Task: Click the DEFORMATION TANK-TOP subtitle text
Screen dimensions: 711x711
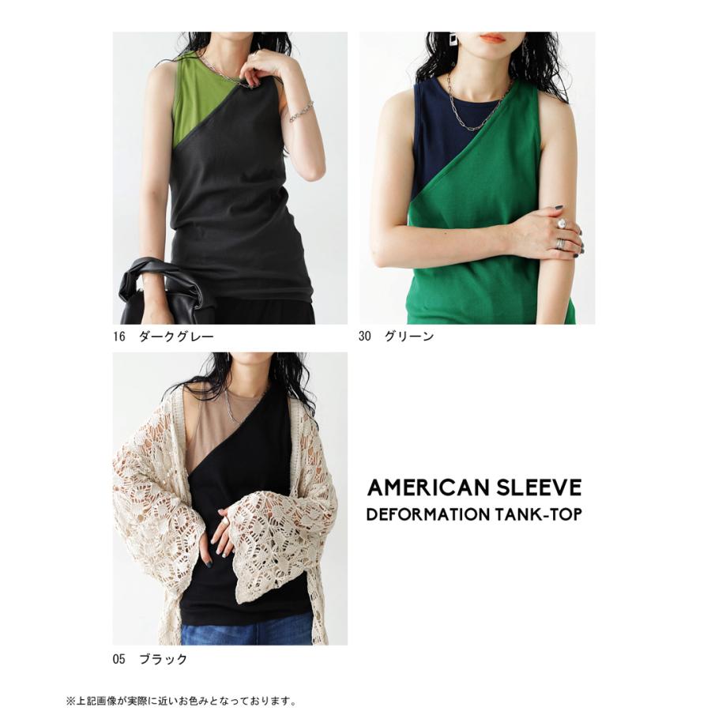Action: (x=474, y=514)
